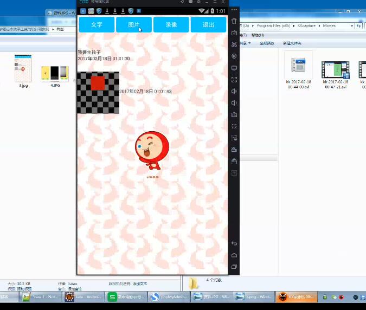Click 新建文件夹 in the Explorer toolbar

pyautogui.click(x=292, y=43)
